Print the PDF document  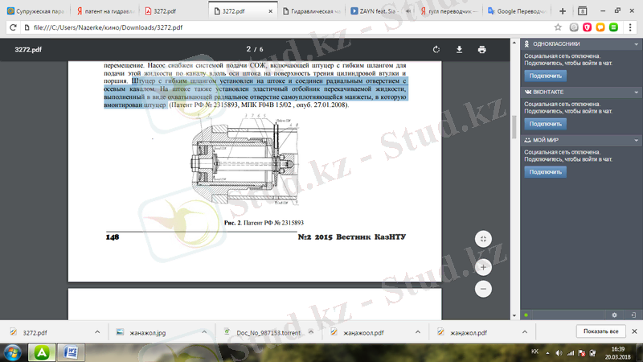point(481,49)
